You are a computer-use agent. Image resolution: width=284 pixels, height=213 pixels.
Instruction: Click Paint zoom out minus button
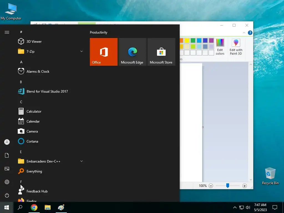(x=211, y=186)
